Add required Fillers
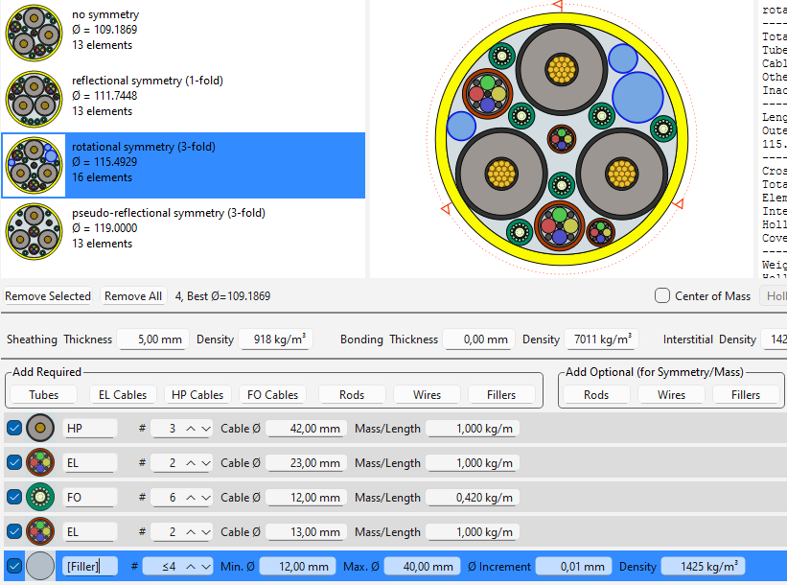787x585 pixels. click(501, 395)
